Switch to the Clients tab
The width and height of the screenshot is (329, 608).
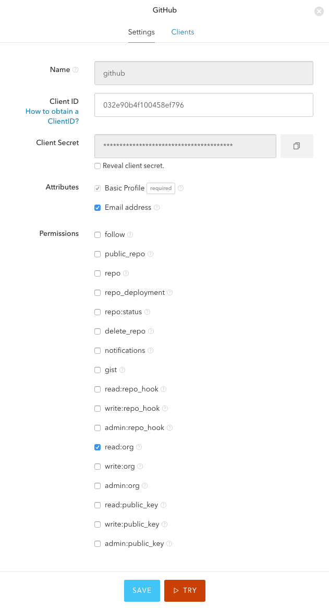(x=182, y=32)
